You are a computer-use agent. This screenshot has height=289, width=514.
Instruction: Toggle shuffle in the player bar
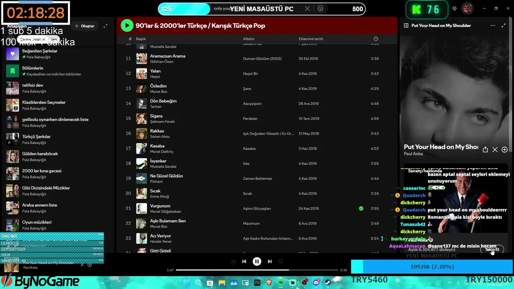click(233, 261)
